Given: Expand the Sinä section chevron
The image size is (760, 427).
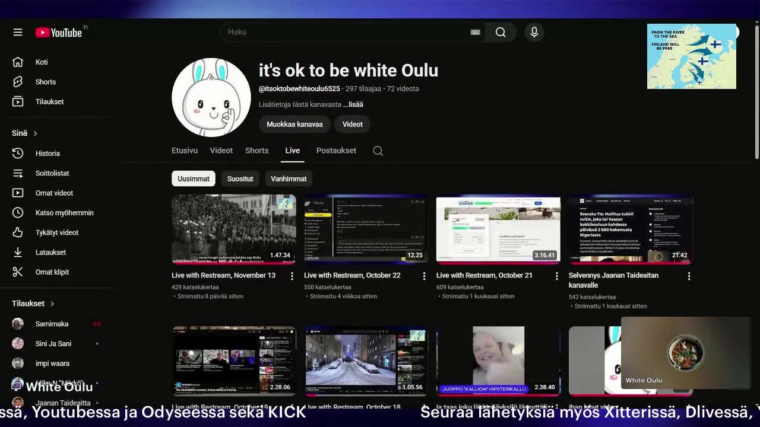Looking at the screenshot, I should click(35, 133).
